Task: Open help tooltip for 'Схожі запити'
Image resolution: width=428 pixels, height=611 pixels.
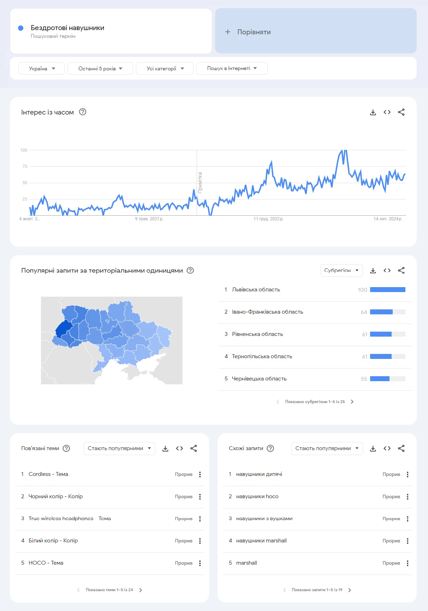Action: (270, 448)
